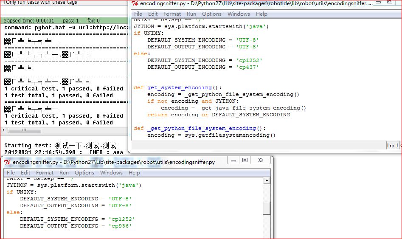Click the up arrow of the lower editor scrollbar
The height and width of the screenshot is (239, 402).
267,181
